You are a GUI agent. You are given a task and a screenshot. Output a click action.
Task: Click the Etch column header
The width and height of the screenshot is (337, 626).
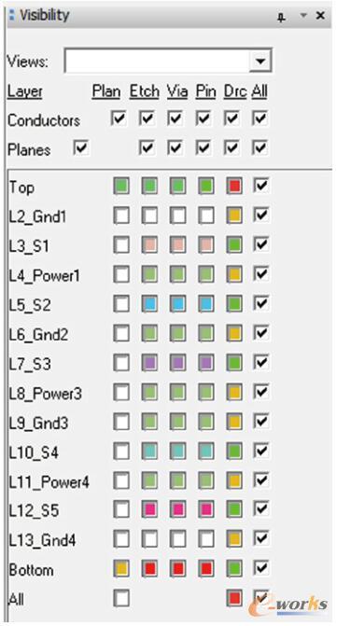click(144, 91)
